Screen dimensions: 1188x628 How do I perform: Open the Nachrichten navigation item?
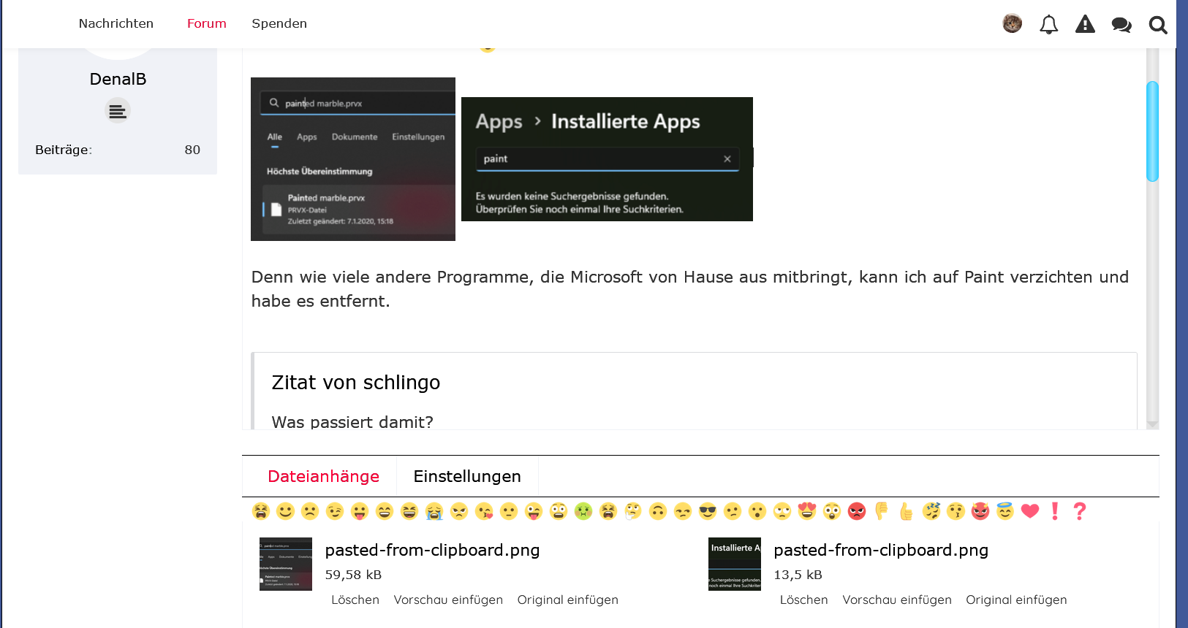pyautogui.click(x=116, y=23)
